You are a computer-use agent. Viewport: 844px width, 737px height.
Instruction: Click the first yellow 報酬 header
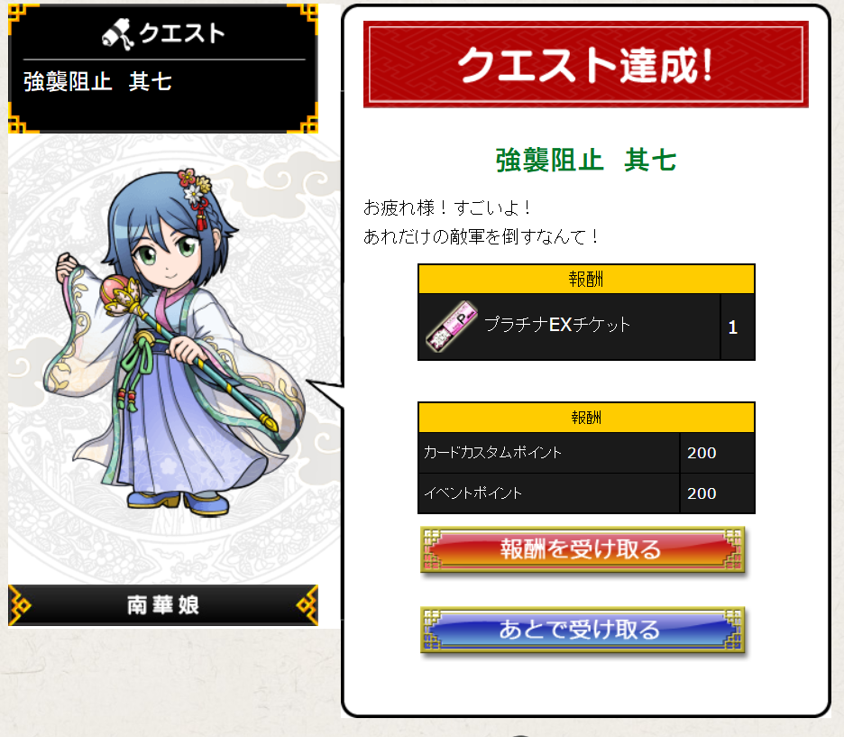point(586,279)
